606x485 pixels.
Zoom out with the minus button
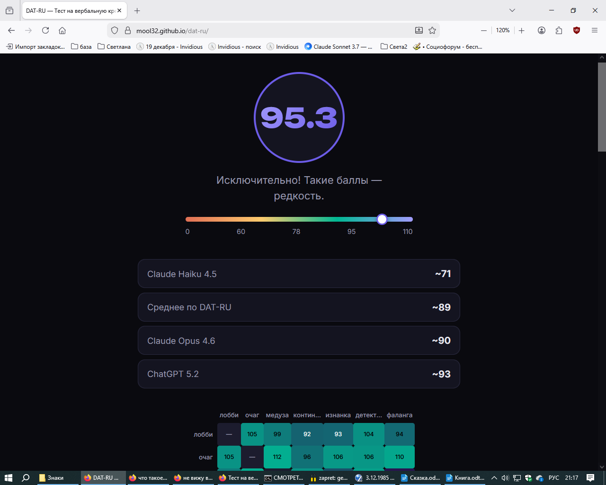tap(483, 30)
